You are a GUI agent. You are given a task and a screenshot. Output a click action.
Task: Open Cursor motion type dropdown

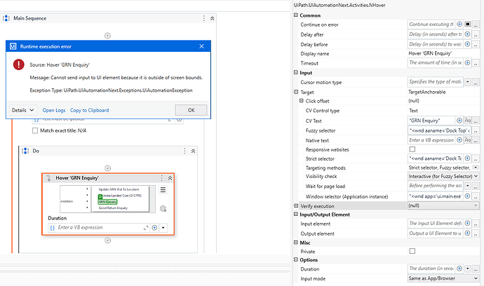tap(468, 82)
